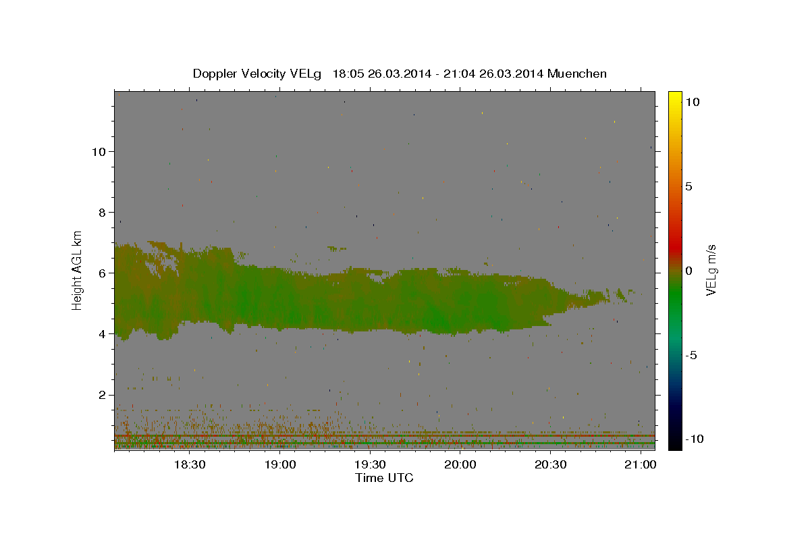Click the 18:30 time tick label
This screenshot has height=540, width=810.
pos(190,464)
